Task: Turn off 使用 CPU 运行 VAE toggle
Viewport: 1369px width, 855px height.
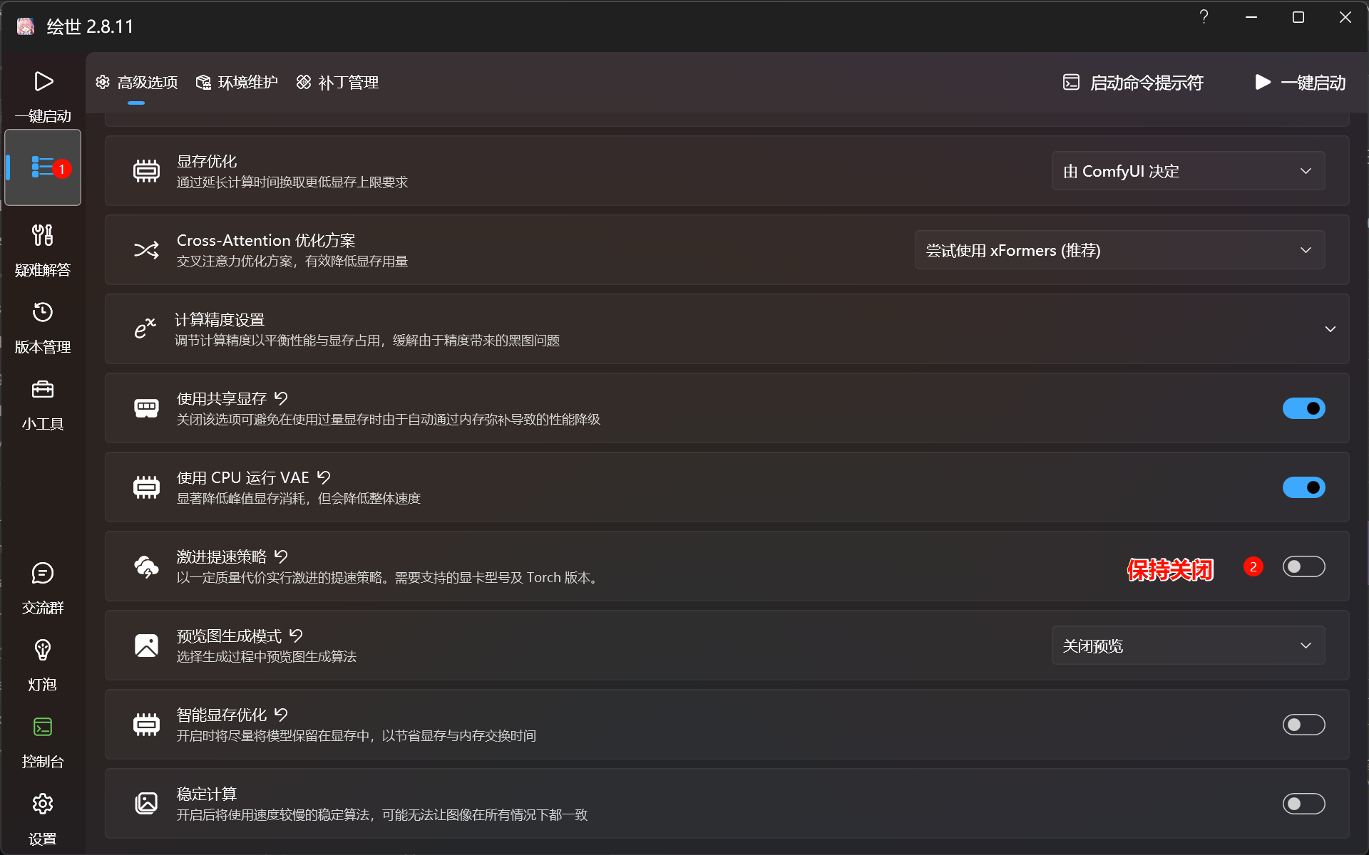Action: pos(1303,487)
